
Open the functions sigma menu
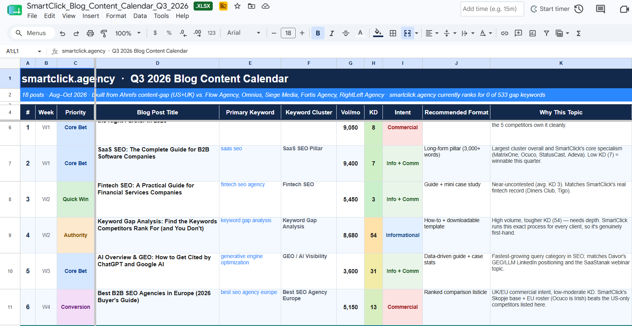coord(578,33)
